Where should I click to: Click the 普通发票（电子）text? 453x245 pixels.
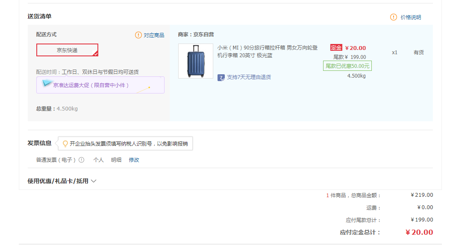[56, 160]
